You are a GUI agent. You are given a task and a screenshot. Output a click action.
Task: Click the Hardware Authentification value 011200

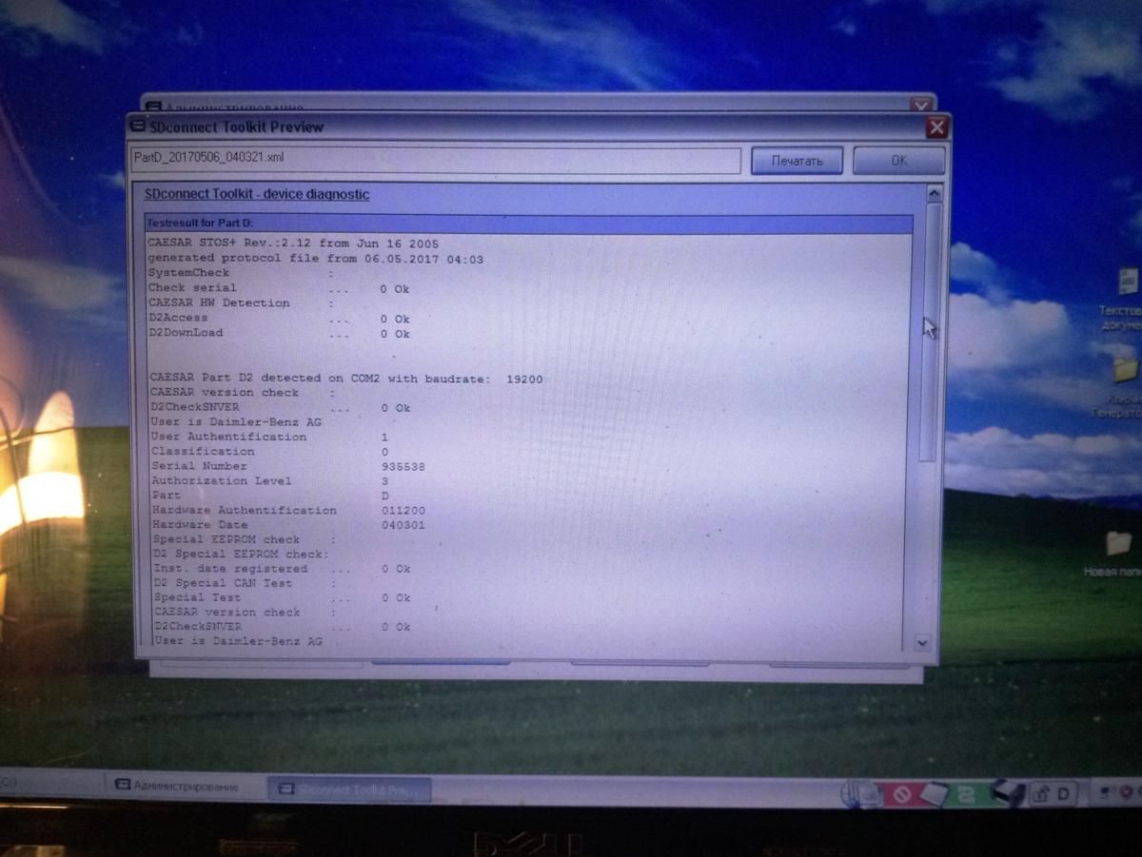click(404, 511)
